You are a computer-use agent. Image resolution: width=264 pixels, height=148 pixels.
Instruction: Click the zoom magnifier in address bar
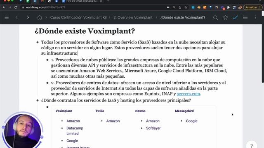pyautogui.click(x=174, y=7)
